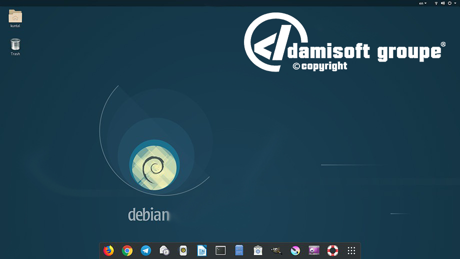Click the volume speaker indicator

[x=442, y=3]
